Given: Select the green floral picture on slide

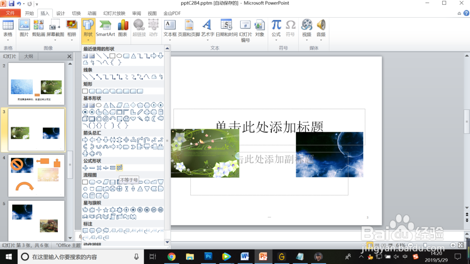Looking at the screenshot, I should 205,153.
